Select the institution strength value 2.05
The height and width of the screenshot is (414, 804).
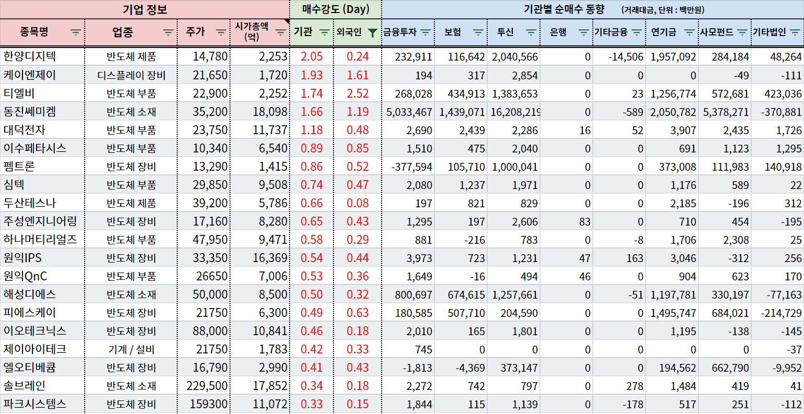point(312,56)
